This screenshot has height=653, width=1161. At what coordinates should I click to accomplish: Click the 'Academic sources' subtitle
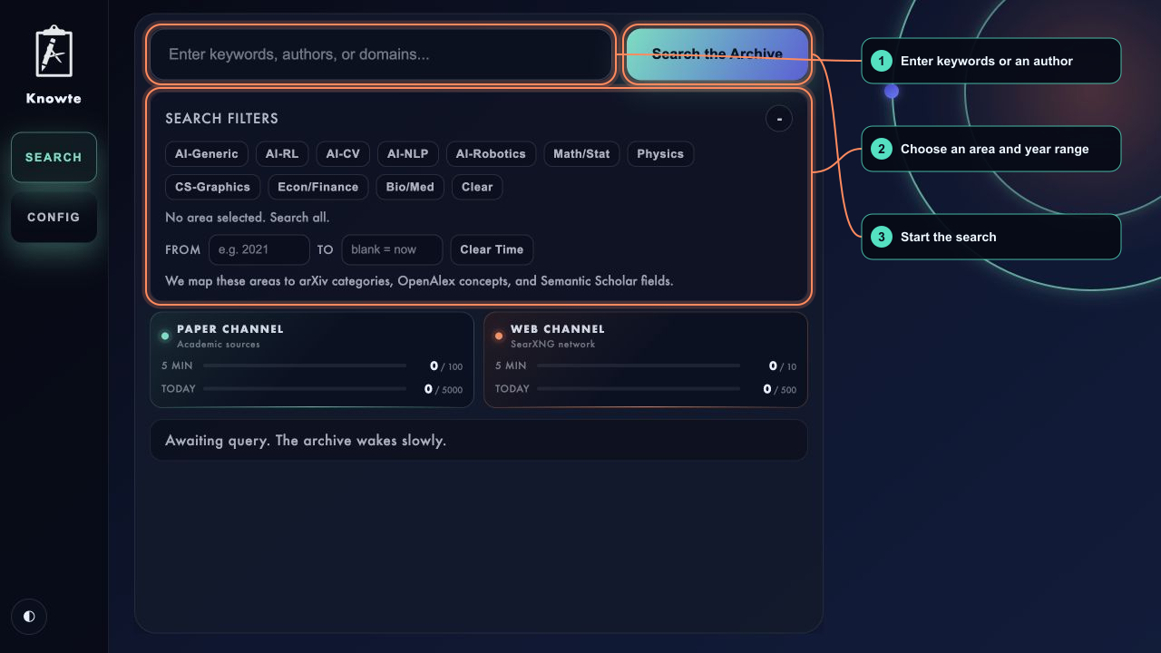click(219, 345)
